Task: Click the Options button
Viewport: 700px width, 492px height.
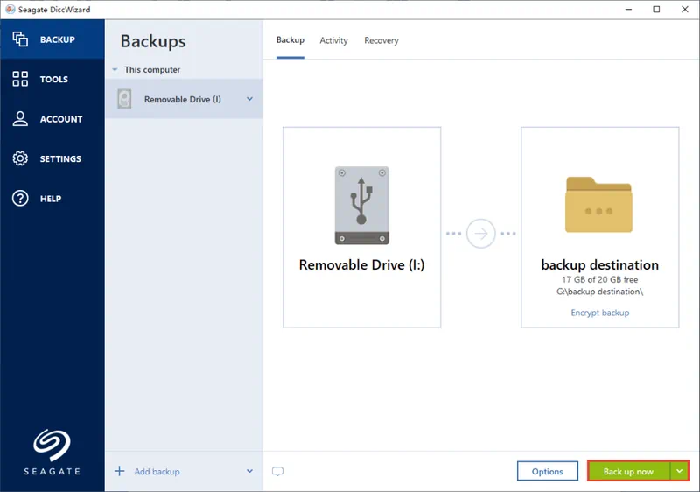Action: click(547, 472)
